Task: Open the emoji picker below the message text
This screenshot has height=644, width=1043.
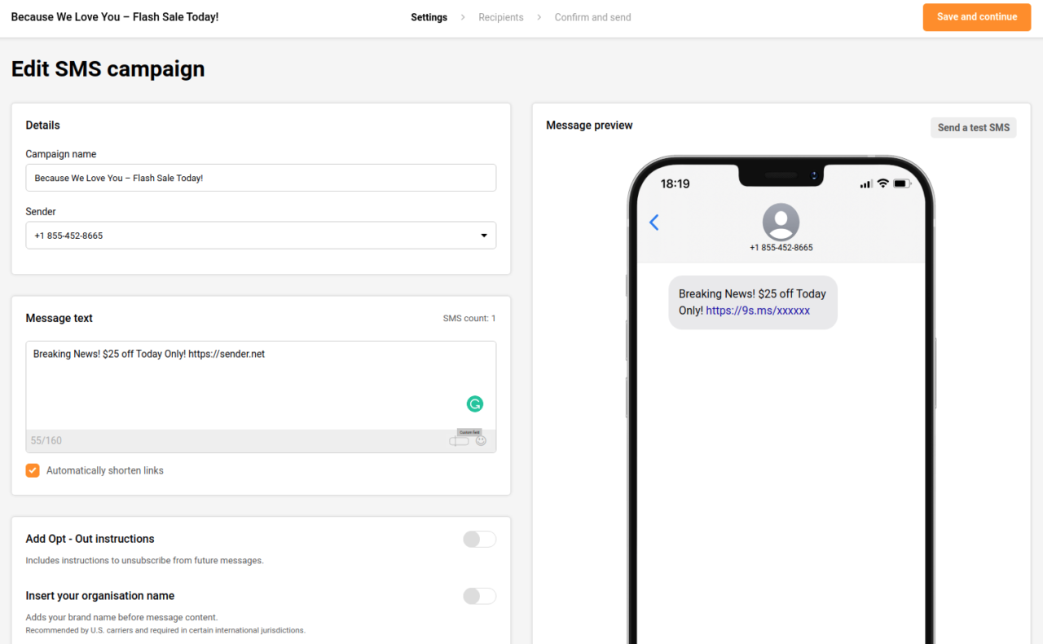Action: point(481,440)
